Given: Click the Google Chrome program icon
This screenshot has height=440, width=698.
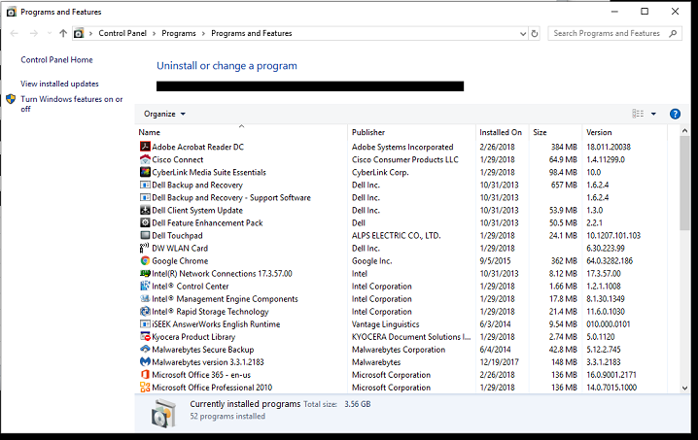Looking at the screenshot, I should pos(145,260).
